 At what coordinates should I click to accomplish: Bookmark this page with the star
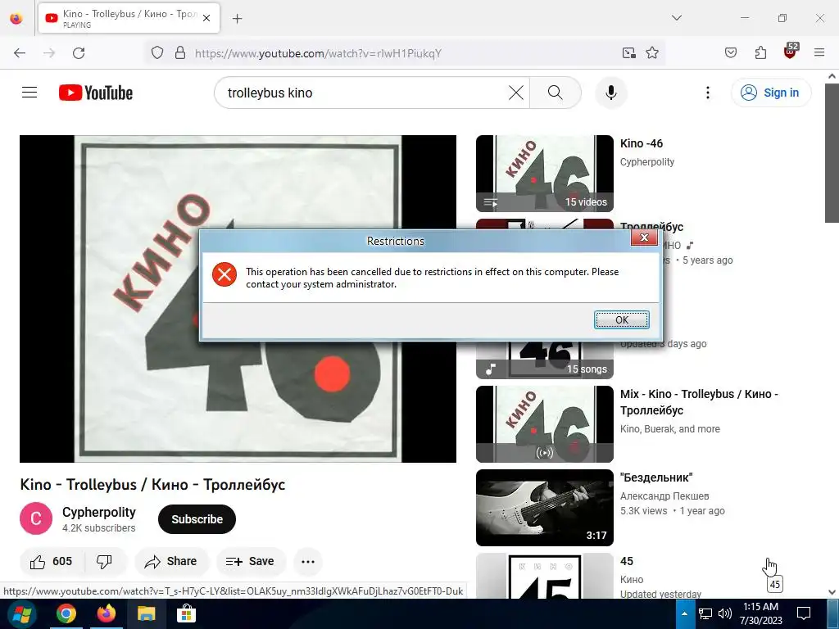pyautogui.click(x=651, y=53)
